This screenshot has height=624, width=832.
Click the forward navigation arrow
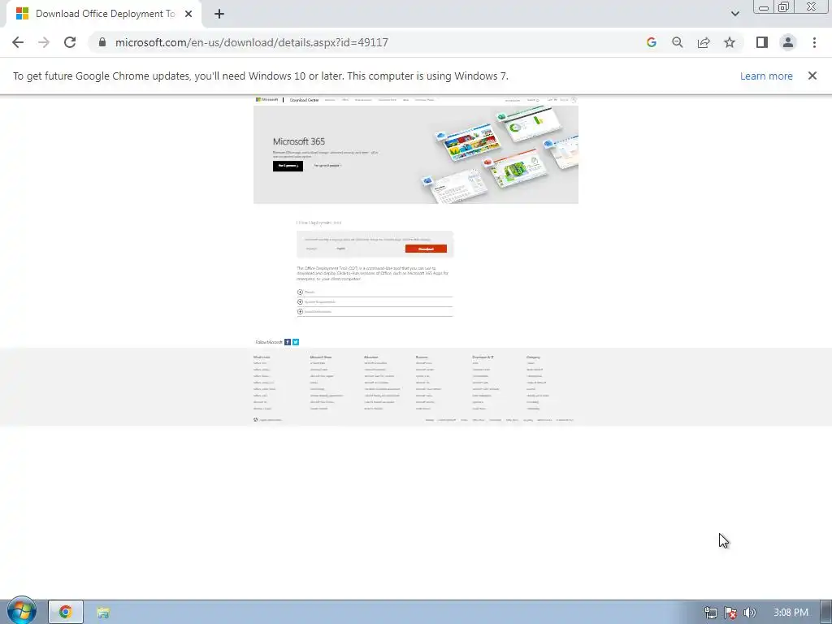pos(44,42)
